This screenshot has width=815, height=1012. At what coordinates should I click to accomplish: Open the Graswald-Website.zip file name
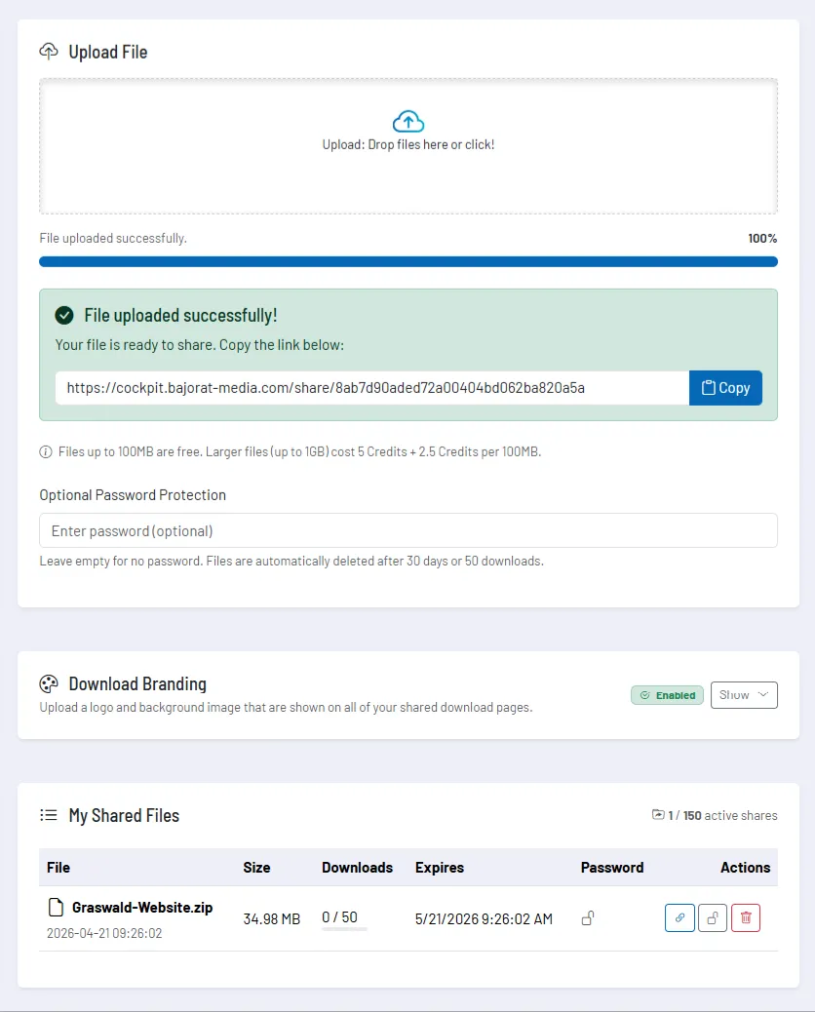pos(142,908)
